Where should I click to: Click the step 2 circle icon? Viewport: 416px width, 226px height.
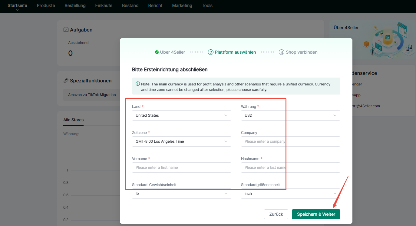(211, 52)
